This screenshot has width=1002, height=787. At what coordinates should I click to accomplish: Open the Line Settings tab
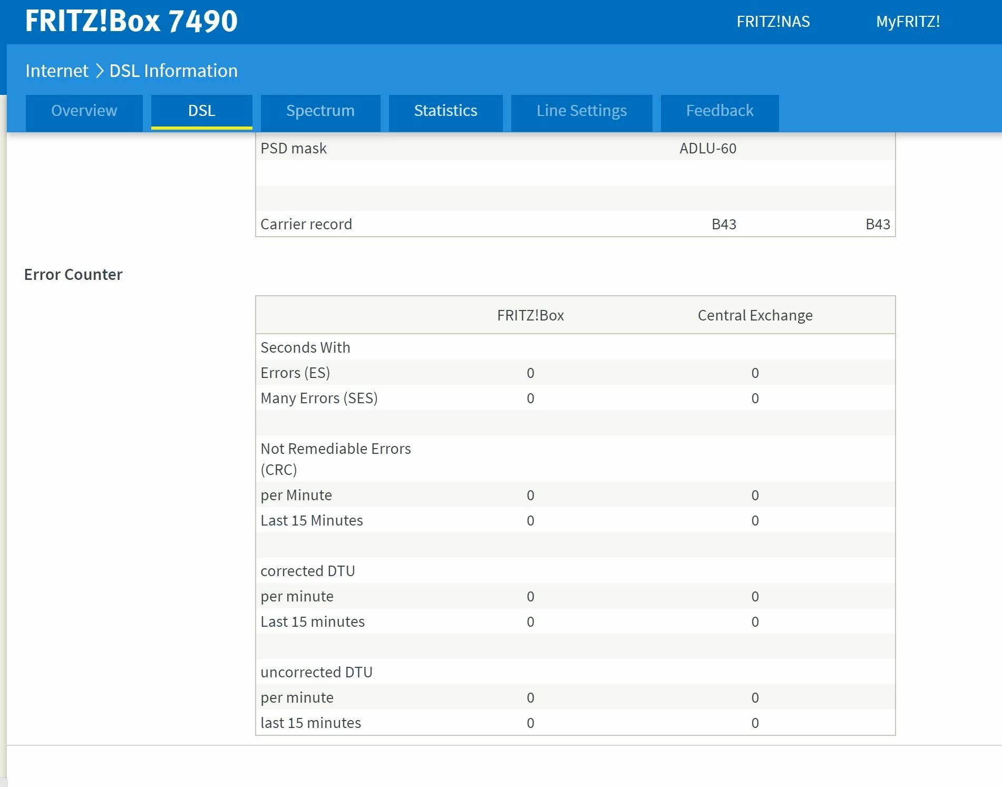pos(581,111)
